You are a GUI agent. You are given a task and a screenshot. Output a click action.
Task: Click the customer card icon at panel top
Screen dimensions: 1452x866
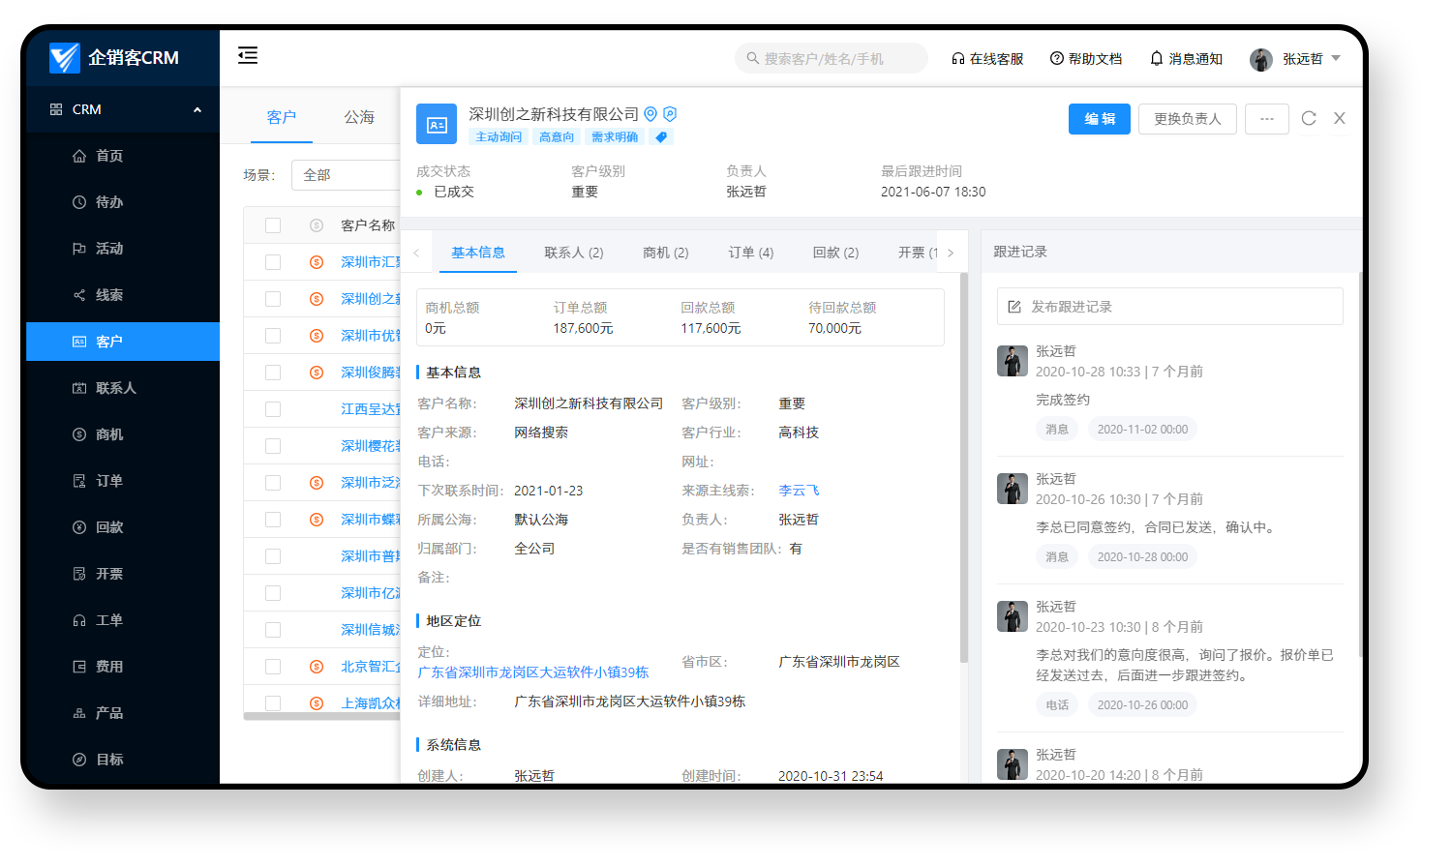437,124
